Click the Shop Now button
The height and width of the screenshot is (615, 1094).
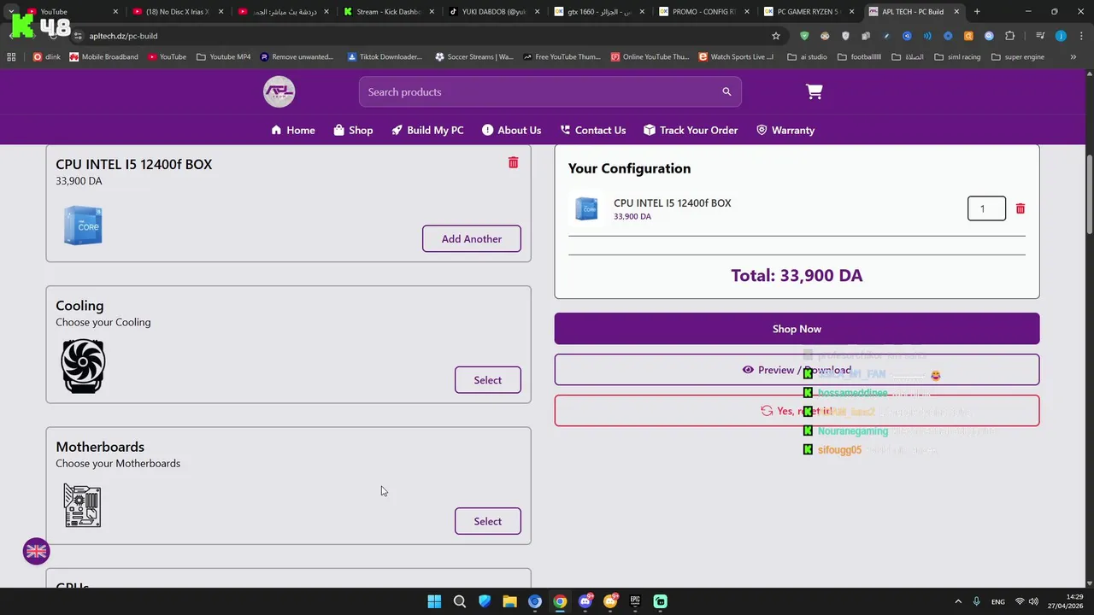point(797,329)
